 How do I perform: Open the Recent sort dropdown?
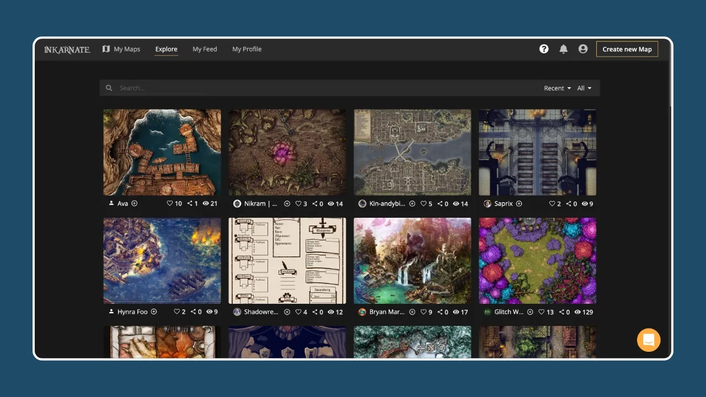[557, 88]
